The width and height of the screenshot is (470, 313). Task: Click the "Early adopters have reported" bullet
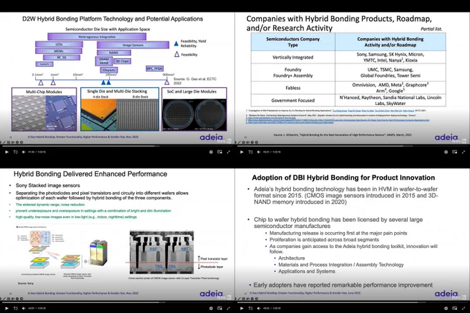[343, 285]
